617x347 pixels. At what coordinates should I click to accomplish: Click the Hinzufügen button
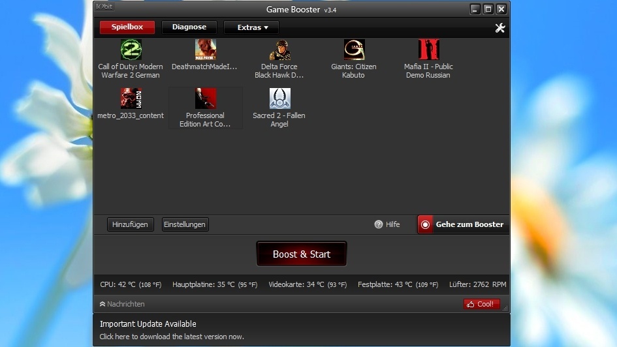130,224
